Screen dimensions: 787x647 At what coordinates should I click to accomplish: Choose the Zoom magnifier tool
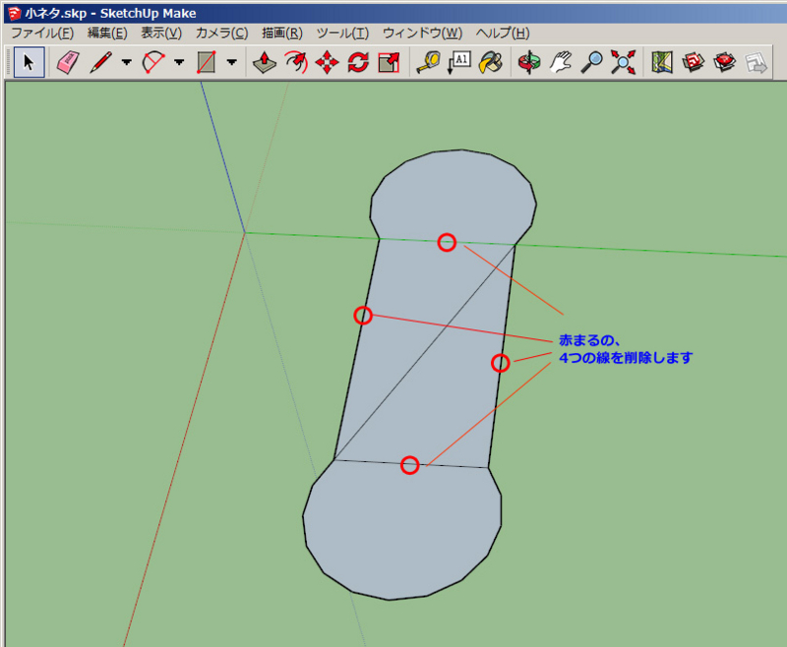click(x=592, y=62)
